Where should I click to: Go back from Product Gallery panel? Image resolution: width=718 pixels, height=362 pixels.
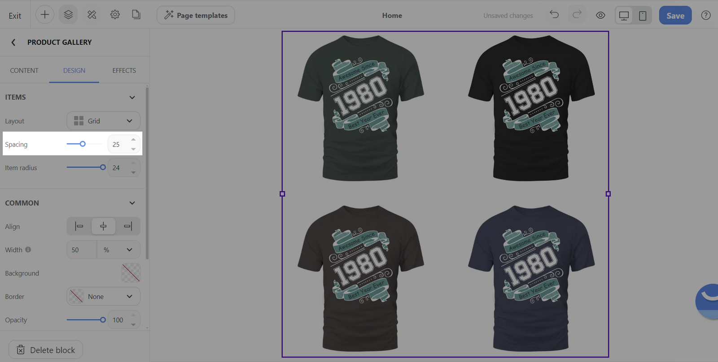pyautogui.click(x=13, y=42)
